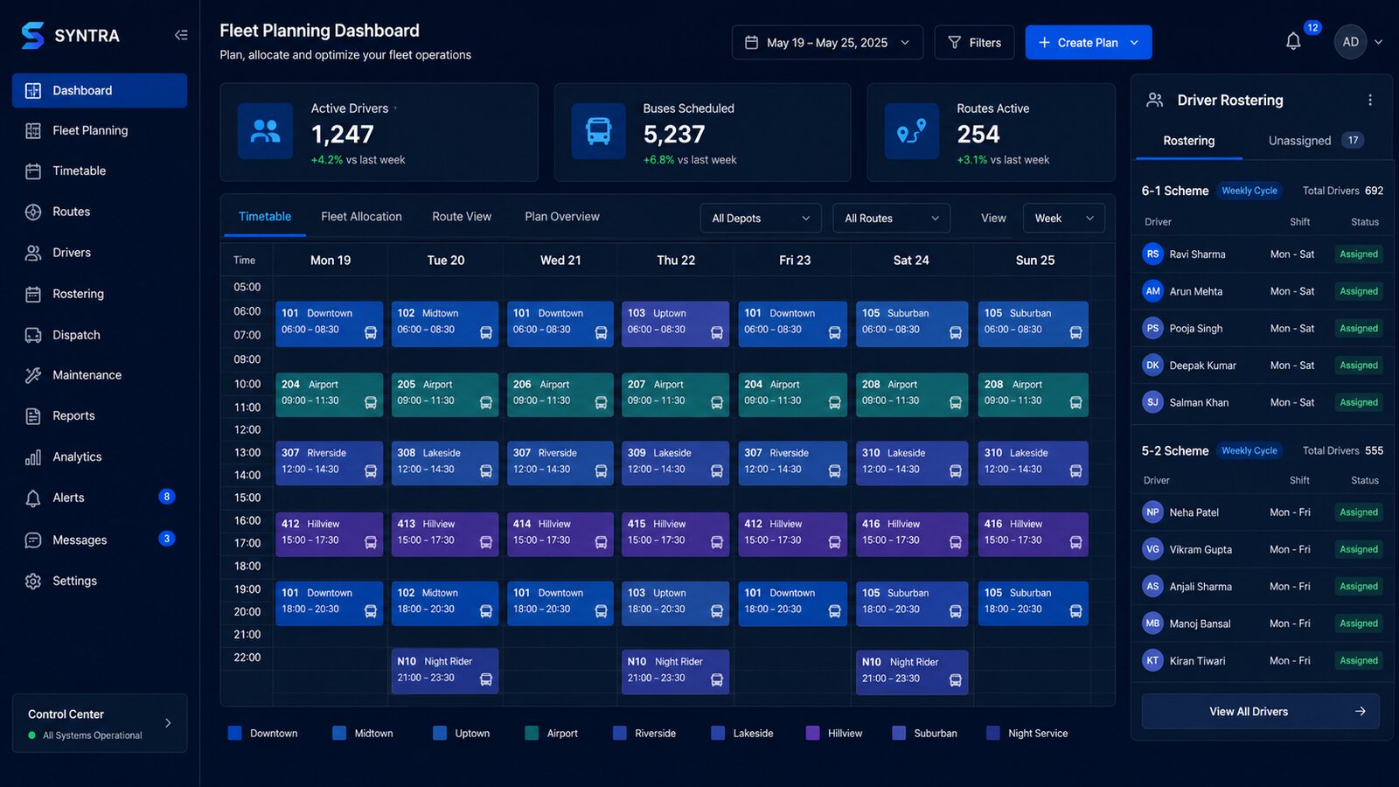Open Thursday 309 Lakeside trip card

[x=675, y=463]
